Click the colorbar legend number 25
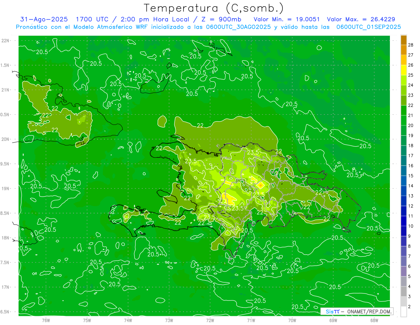Screen dimensions: 420x325 point(411,75)
